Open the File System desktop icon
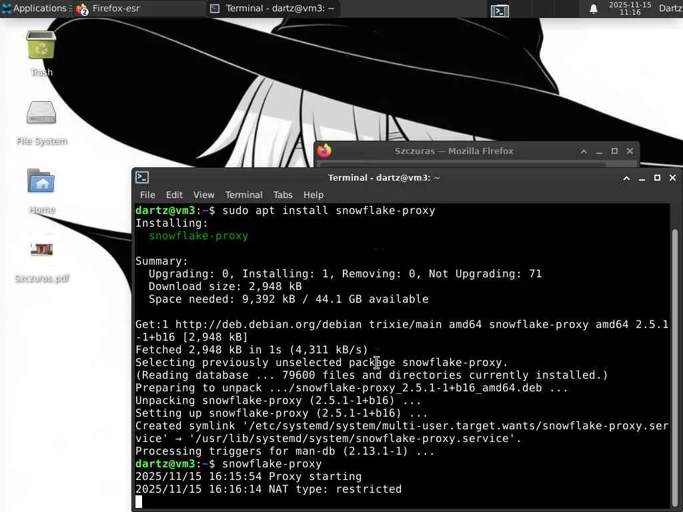 pos(41,113)
